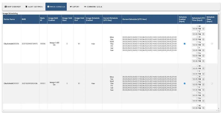Open clock picker for CharlotteMC00007 Friday time
Viewport: 222px width, 114px height.
pos(203,90)
